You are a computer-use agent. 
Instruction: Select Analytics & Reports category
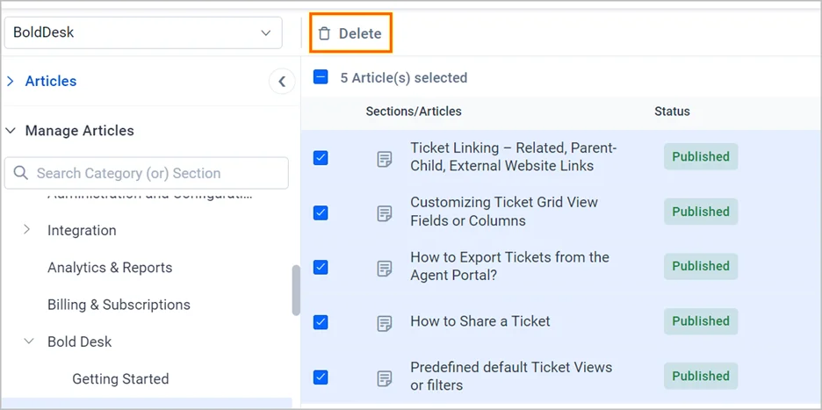110,268
